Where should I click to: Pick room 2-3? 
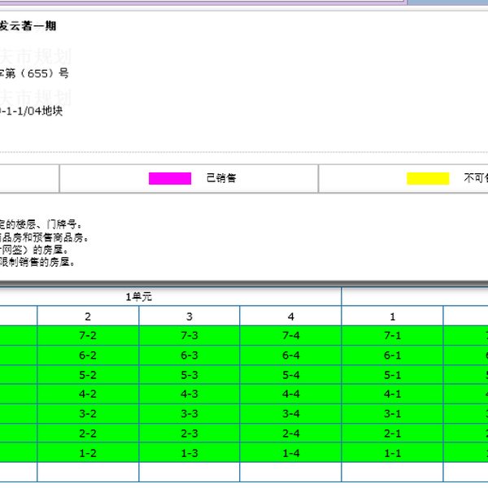pos(190,434)
